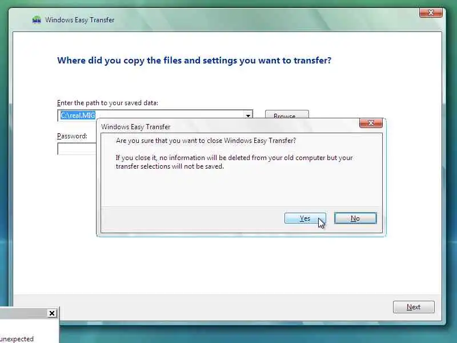Click the 'transfer selections will not be saved' message
This screenshot has height=343, width=457.
click(170, 166)
